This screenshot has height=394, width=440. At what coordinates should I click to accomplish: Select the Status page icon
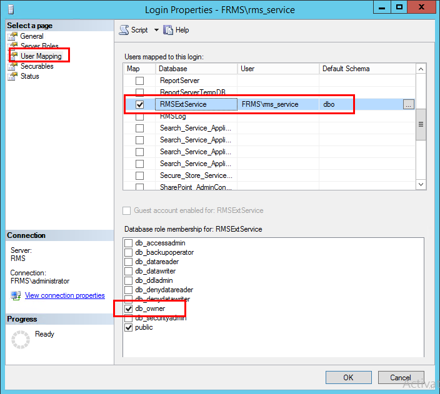[x=13, y=76]
